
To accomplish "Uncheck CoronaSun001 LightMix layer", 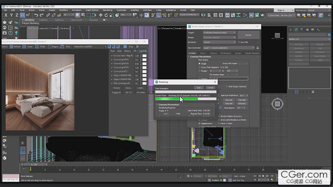I will click(112, 71).
